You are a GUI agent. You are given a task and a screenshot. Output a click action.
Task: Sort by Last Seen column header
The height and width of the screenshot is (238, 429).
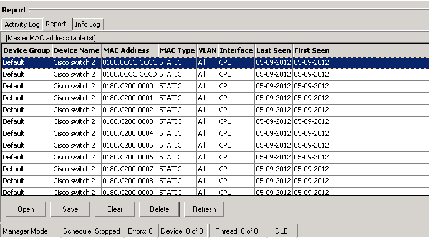click(274, 50)
